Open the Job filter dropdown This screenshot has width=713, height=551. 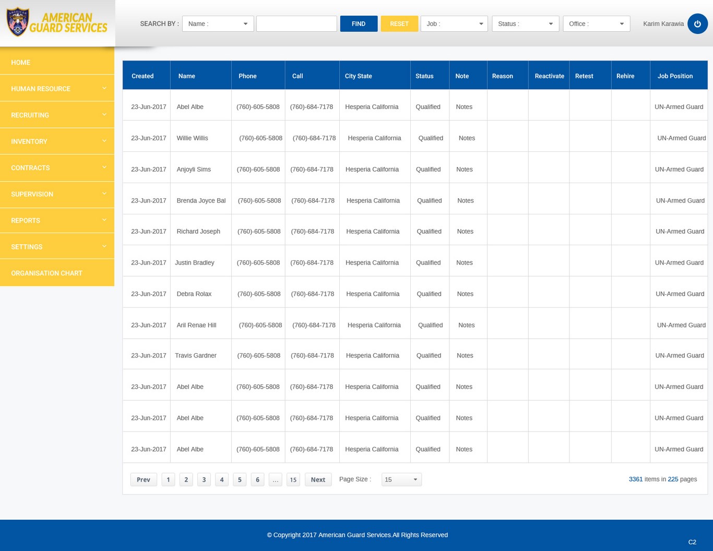[454, 23]
